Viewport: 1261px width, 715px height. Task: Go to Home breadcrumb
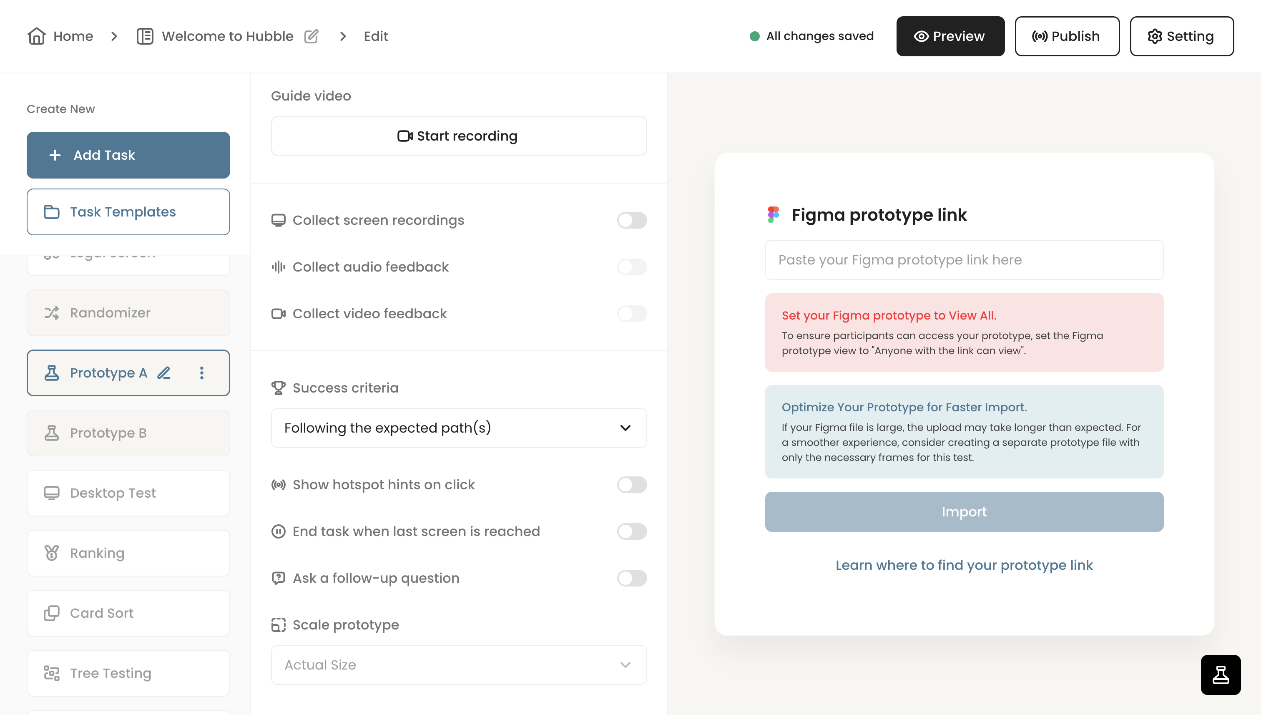click(x=73, y=36)
